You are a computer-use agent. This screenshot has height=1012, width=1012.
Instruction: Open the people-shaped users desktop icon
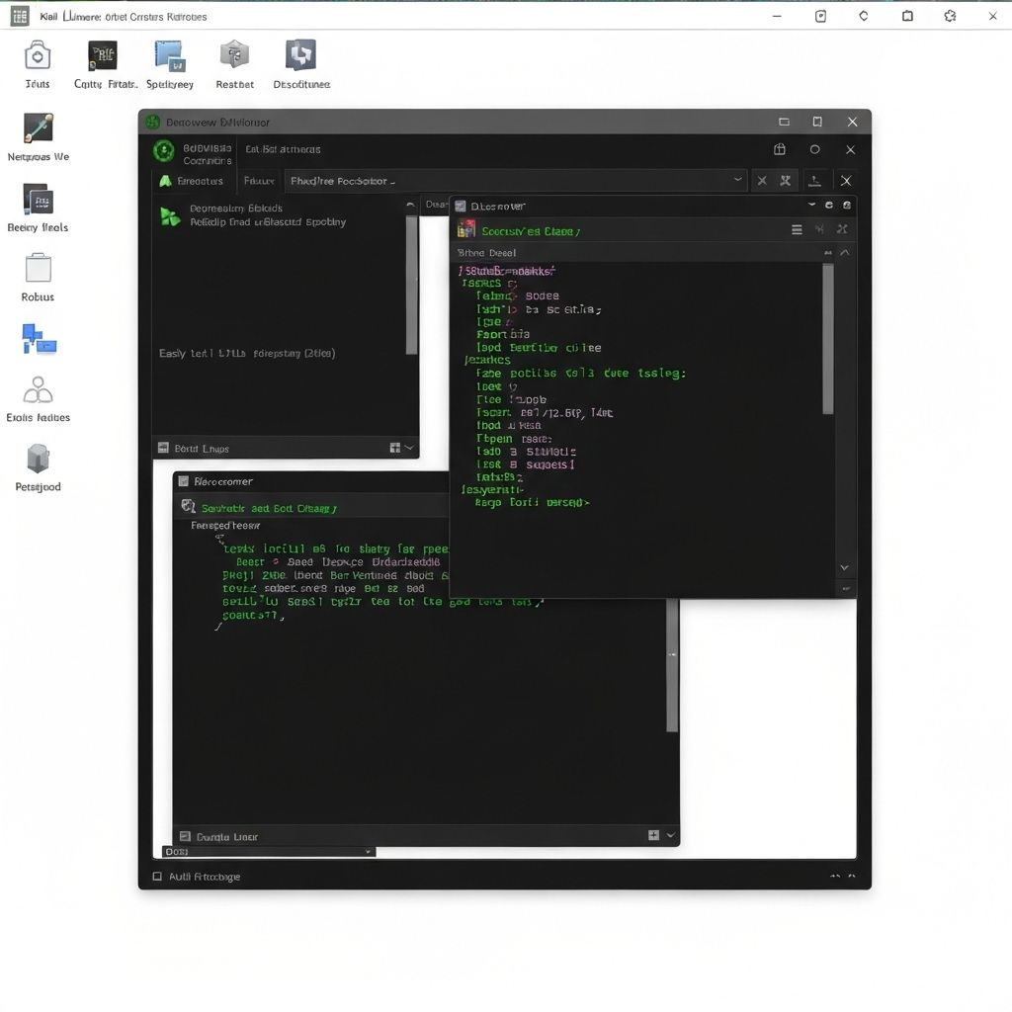pyautogui.click(x=38, y=390)
